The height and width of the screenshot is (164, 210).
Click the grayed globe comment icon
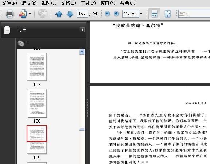42,14
